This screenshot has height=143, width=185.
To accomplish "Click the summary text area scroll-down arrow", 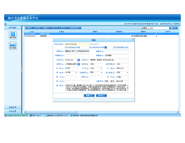I will pos(127,91).
